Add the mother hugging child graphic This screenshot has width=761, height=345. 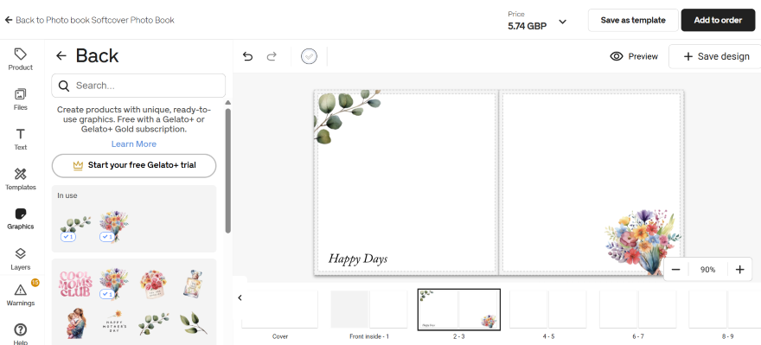pyautogui.click(x=75, y=323)
